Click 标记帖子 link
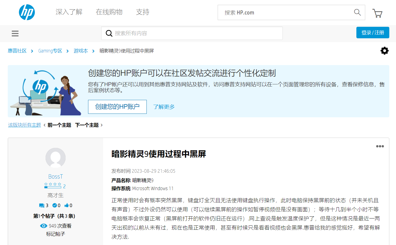 pyautogui.click(x=55, y=234)
